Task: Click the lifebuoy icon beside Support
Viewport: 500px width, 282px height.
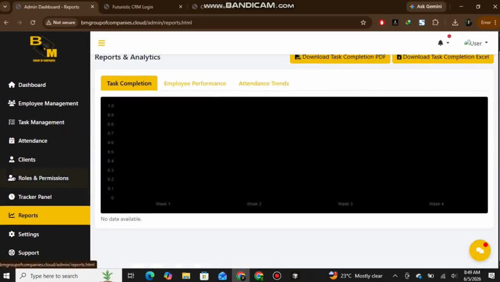Action: coord(12,252)
